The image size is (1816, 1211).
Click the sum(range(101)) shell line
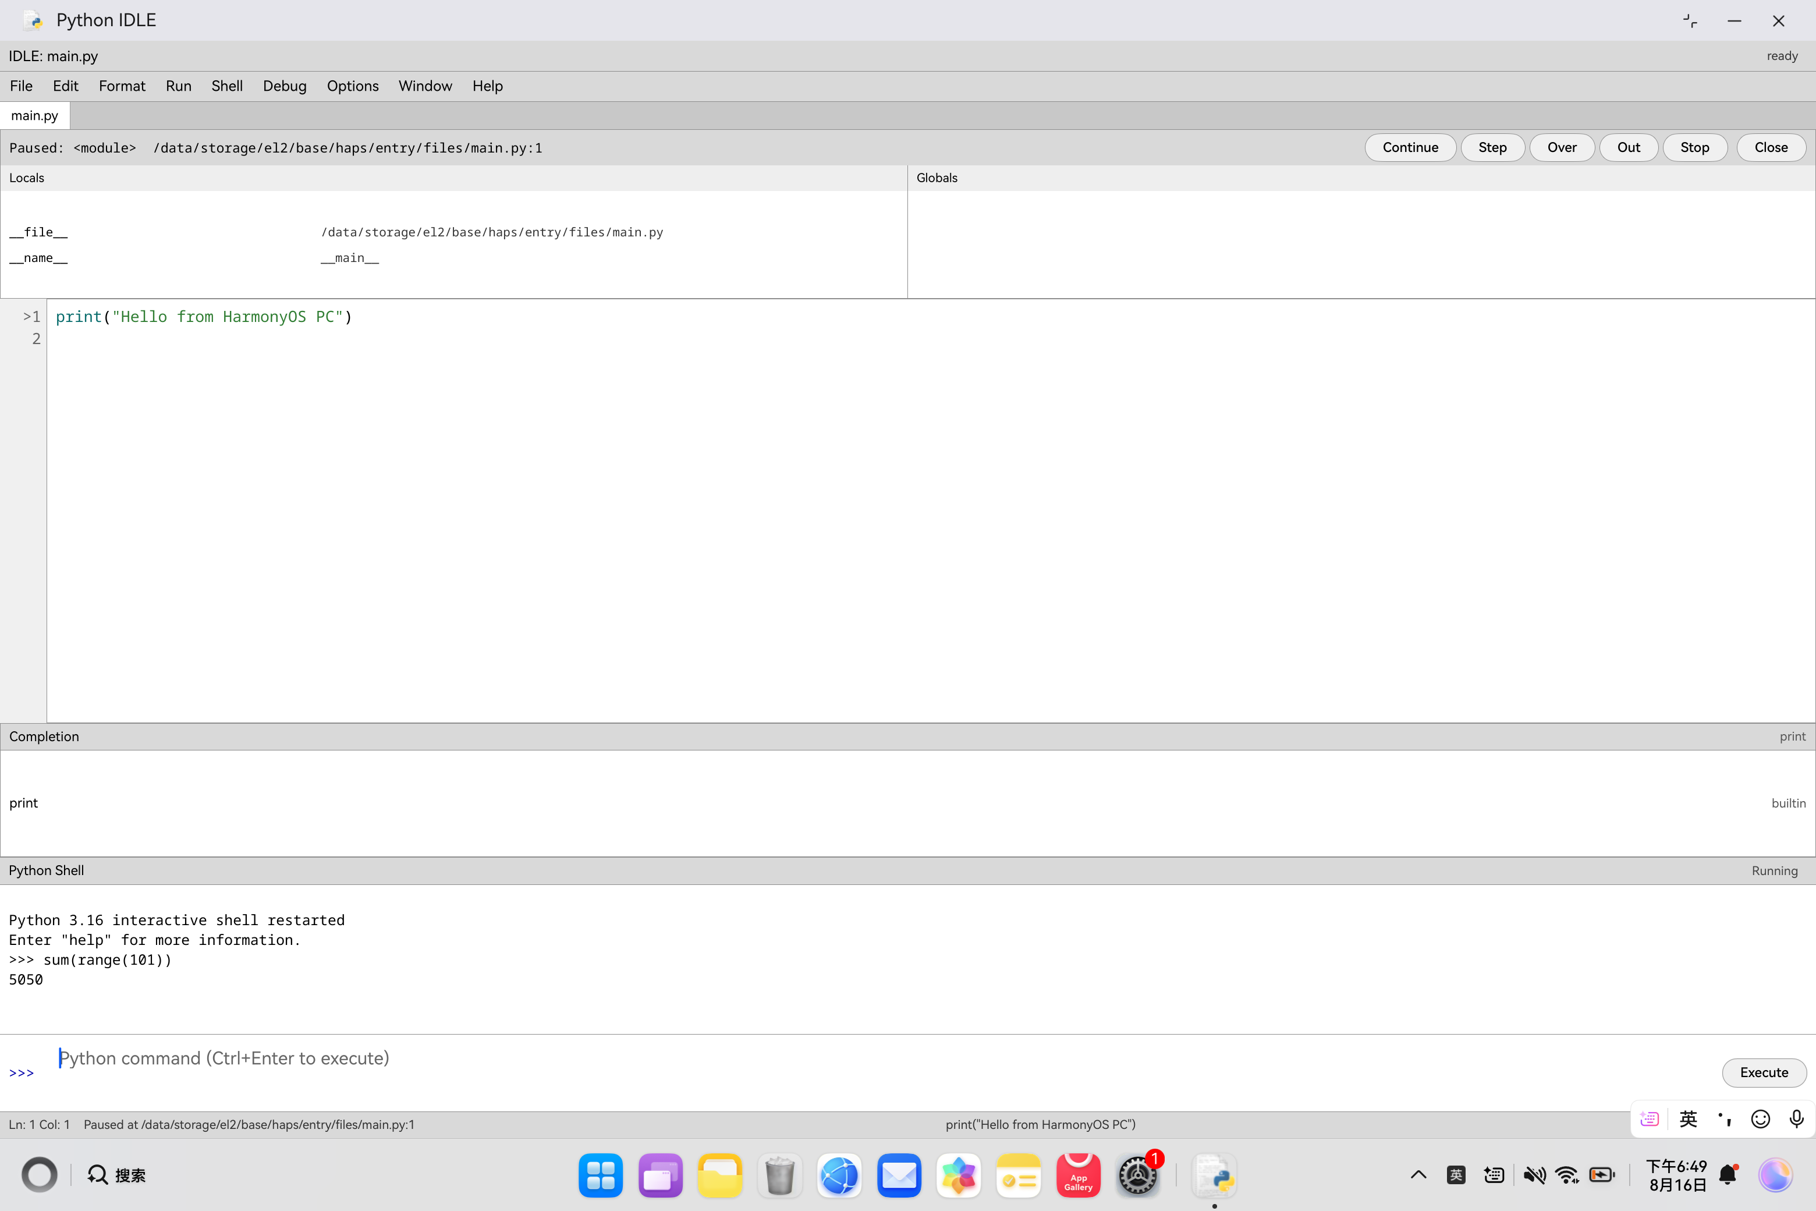pos(90,960)
